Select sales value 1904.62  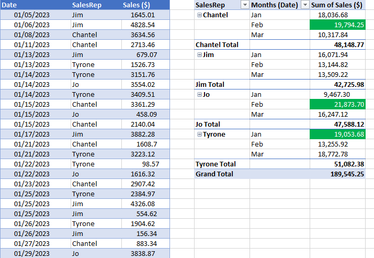point(145,223)
